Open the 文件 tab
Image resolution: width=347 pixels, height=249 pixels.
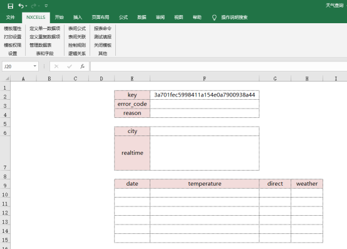(11, 18)
